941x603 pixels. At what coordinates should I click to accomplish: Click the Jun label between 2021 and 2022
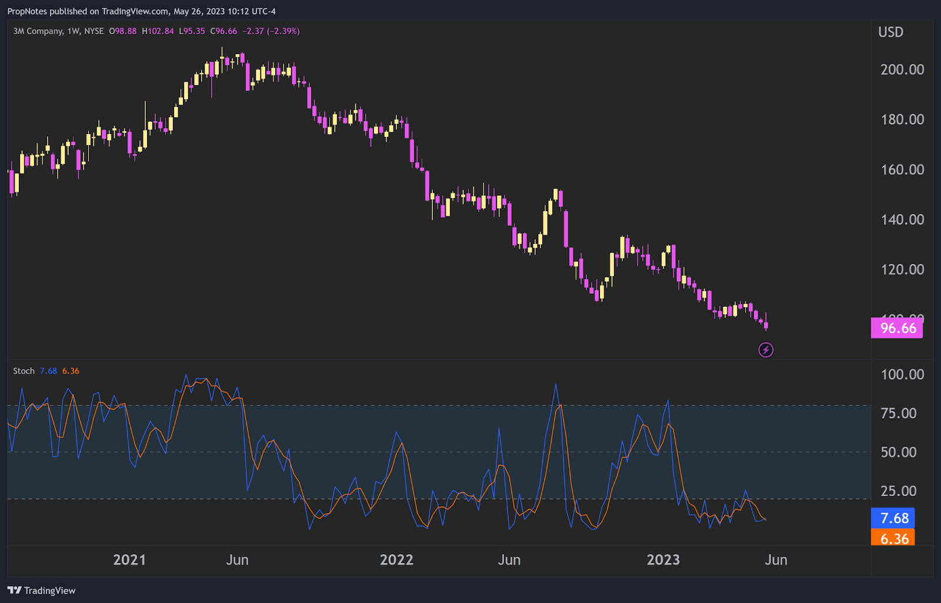(x=237, y=560)
